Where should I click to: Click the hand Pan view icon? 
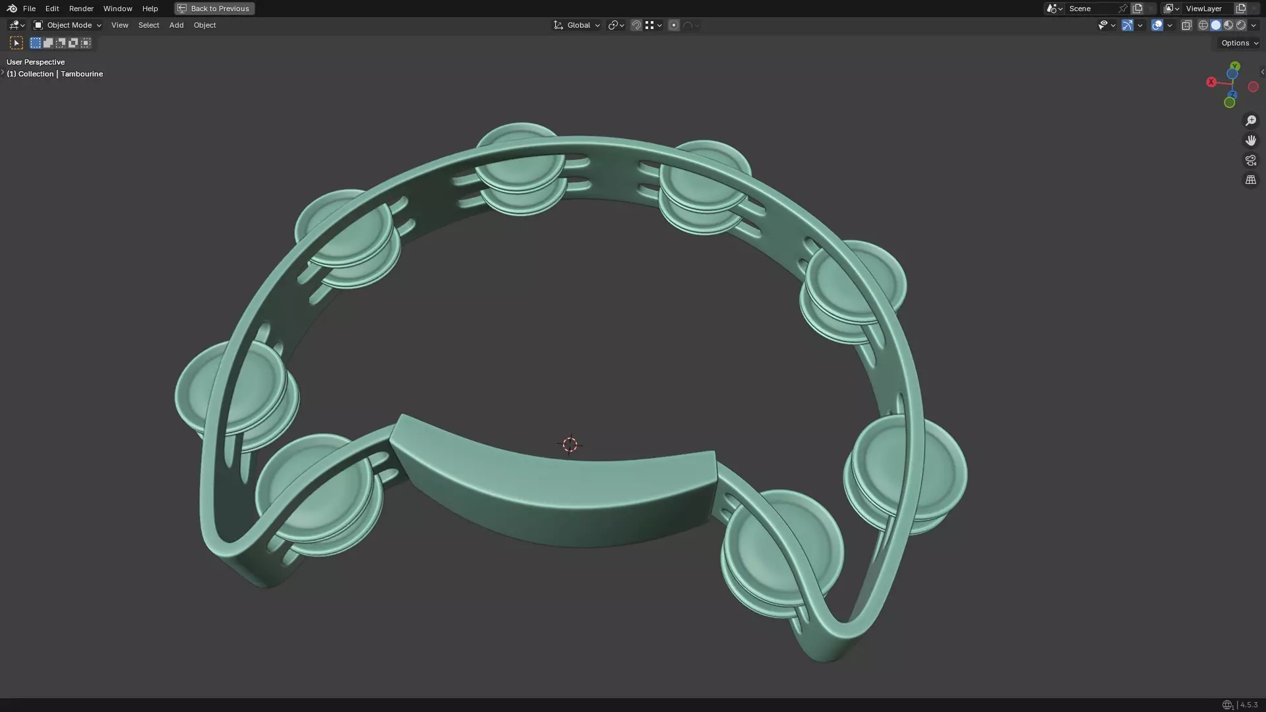coord(1251,140)
